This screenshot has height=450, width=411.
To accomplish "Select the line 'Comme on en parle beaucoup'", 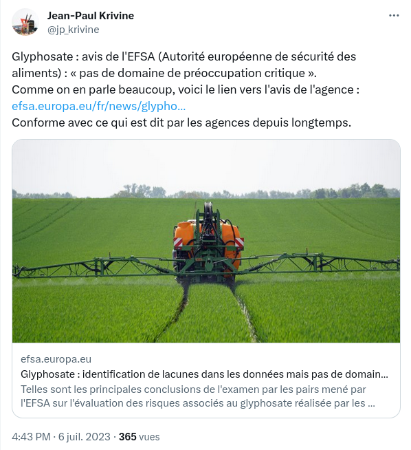I will click(x=186, y=90).
